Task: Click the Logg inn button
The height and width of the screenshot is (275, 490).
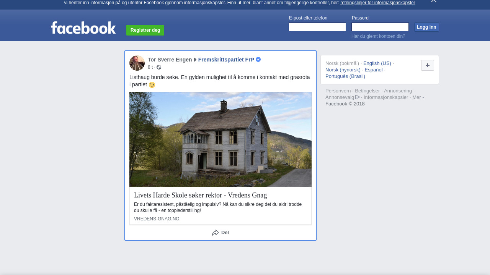Action: pyautogui.click(x=426, y=27)
